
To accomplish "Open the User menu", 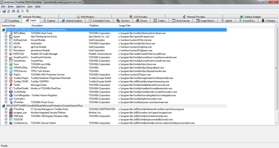I will pyautogui.click(x=30, y=7).
